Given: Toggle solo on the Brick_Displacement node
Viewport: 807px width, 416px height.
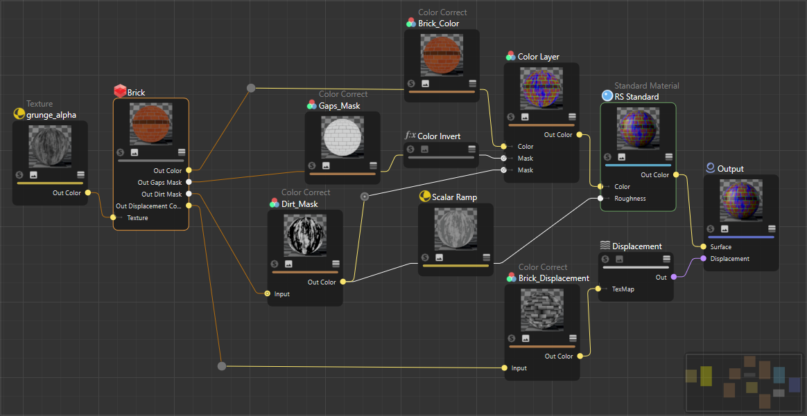Looking at the screenshot, I should tap(512, 338).
